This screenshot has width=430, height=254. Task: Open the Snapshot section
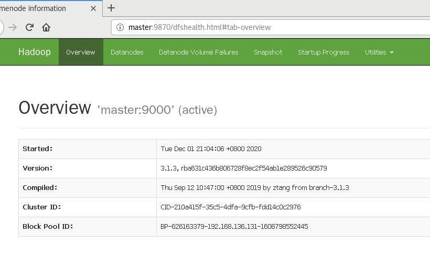(x=268, y=52)
